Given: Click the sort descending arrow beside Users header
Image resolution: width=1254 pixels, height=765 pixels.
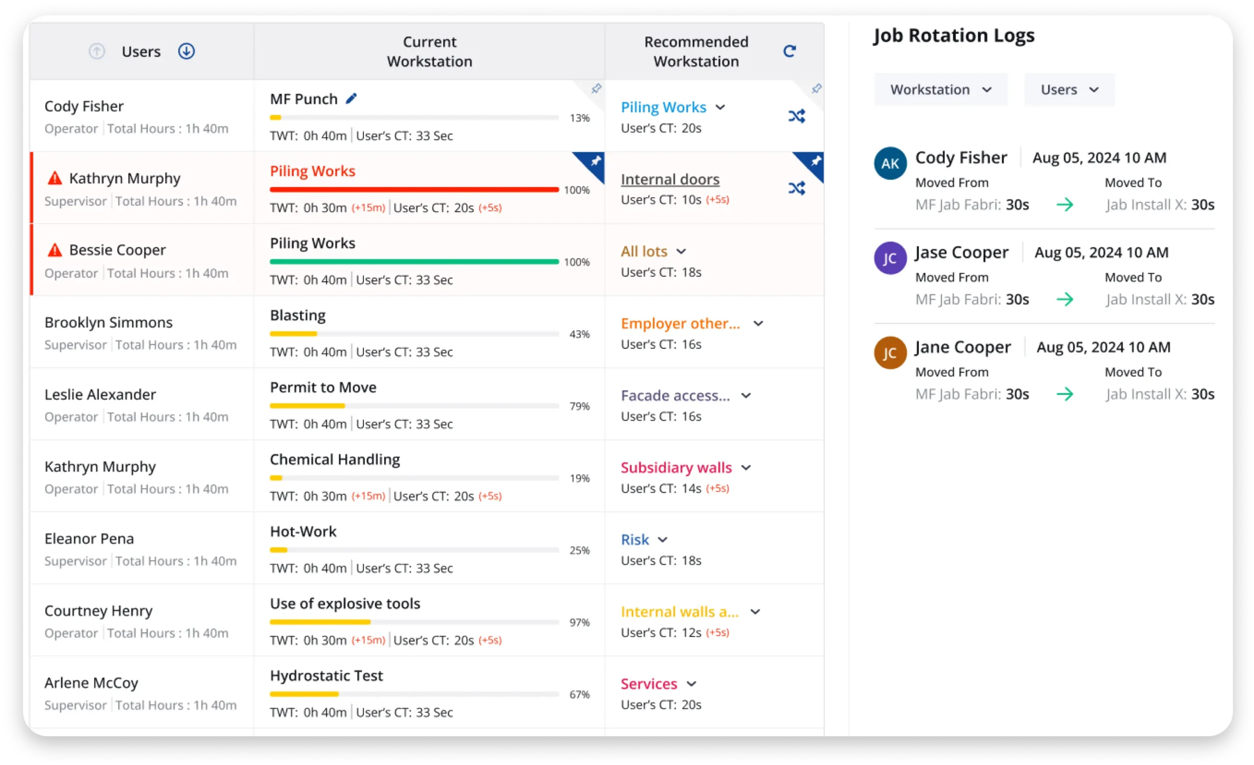Looking at the screenshot, I should click(186, 51).
